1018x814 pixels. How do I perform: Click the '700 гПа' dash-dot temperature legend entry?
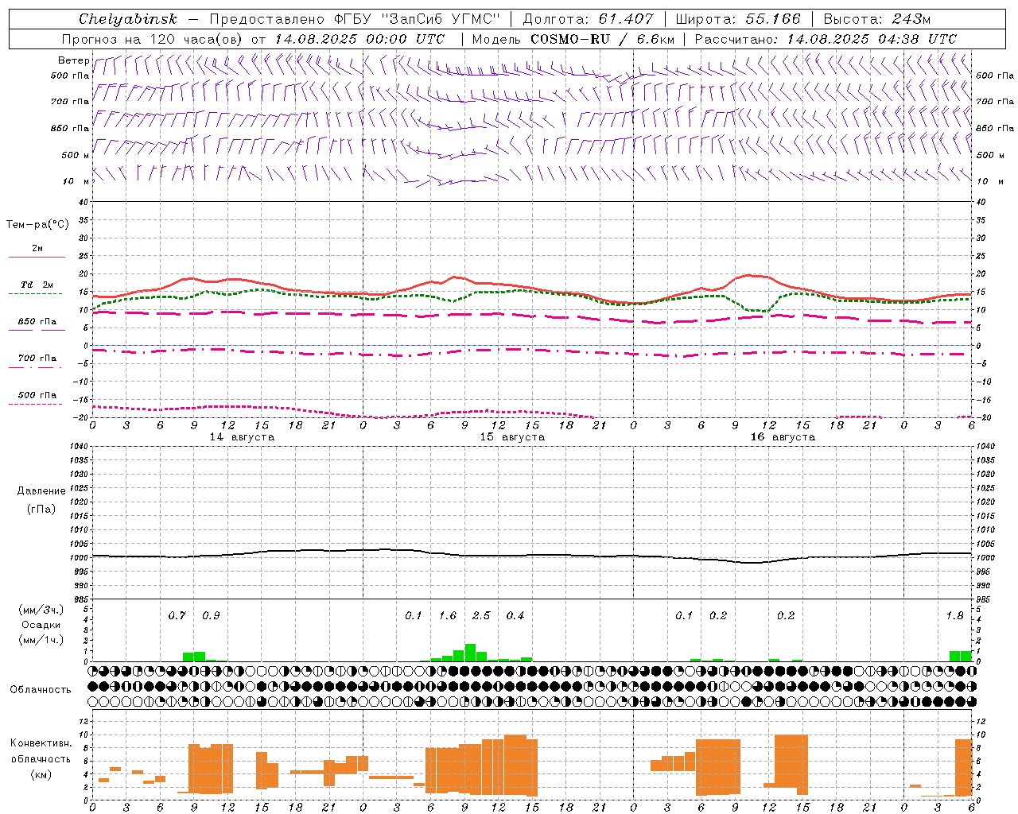coord(37,358)
